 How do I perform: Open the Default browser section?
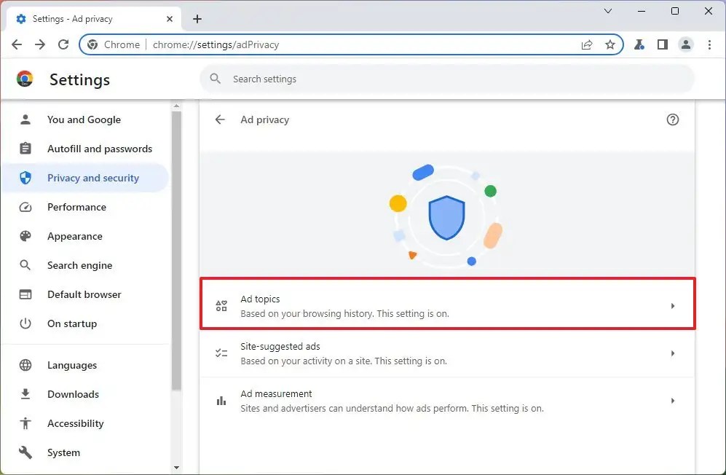(84, 294)
